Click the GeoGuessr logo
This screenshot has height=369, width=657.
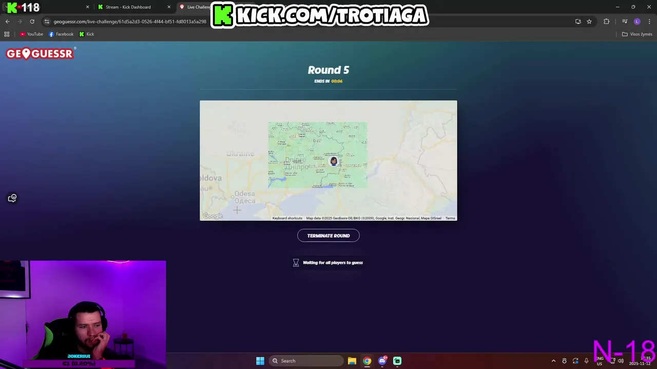coord(41,53)
